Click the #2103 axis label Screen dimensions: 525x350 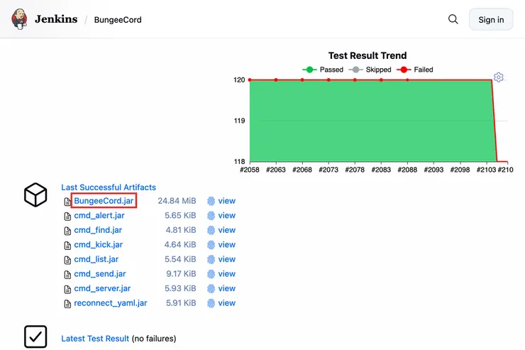tap(486, 170)
